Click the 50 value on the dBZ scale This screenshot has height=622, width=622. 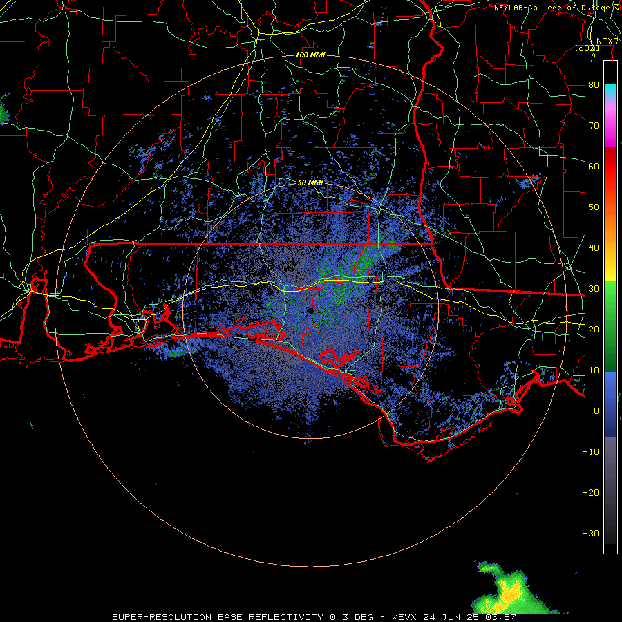(594, 207)
